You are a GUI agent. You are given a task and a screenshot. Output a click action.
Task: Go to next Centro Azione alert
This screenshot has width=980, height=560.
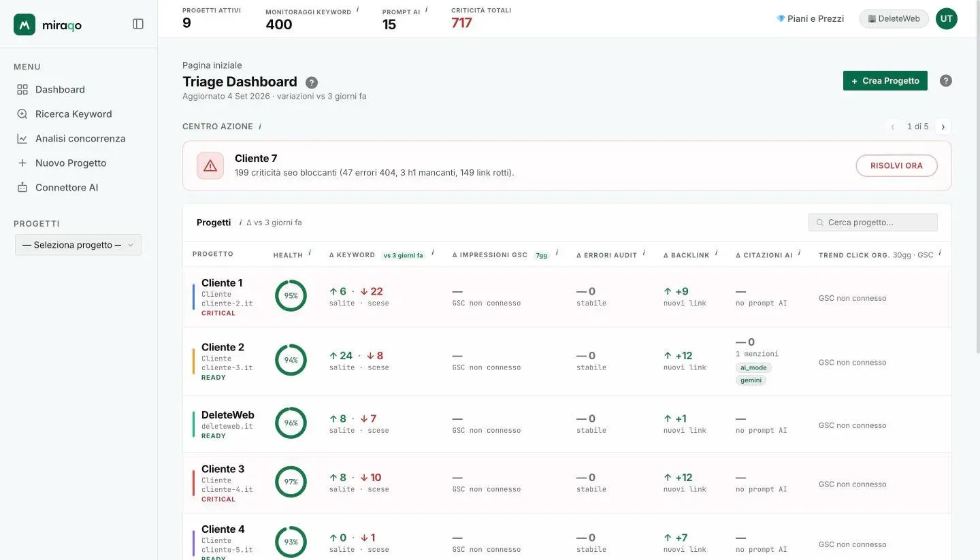tap(943, 127)
